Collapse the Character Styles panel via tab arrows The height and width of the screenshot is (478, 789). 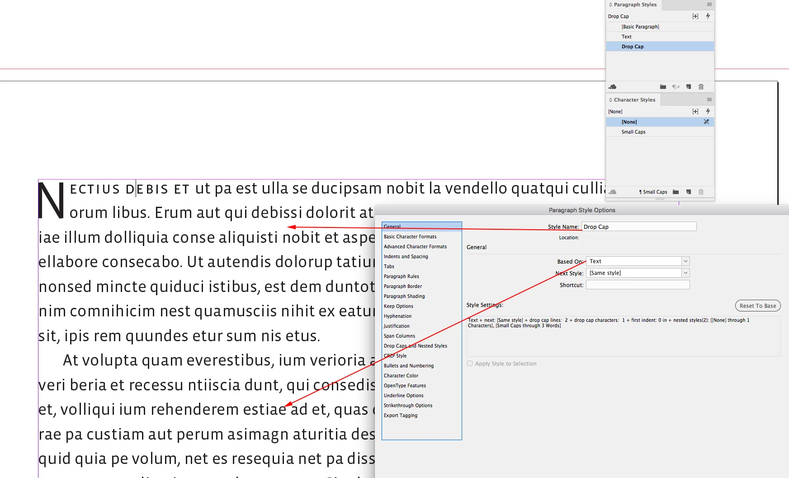pyautogui.click(x=610, y=100)
